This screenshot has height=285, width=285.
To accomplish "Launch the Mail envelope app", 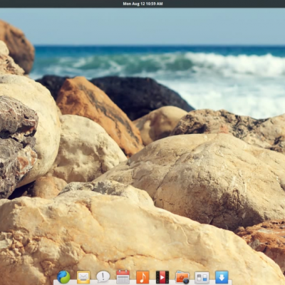I will pyautogui.click(x=83, y=277).
